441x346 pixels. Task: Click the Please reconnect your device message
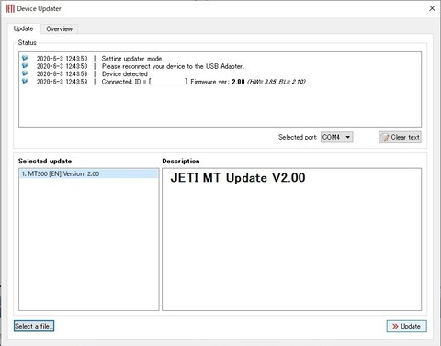[173, 66]
